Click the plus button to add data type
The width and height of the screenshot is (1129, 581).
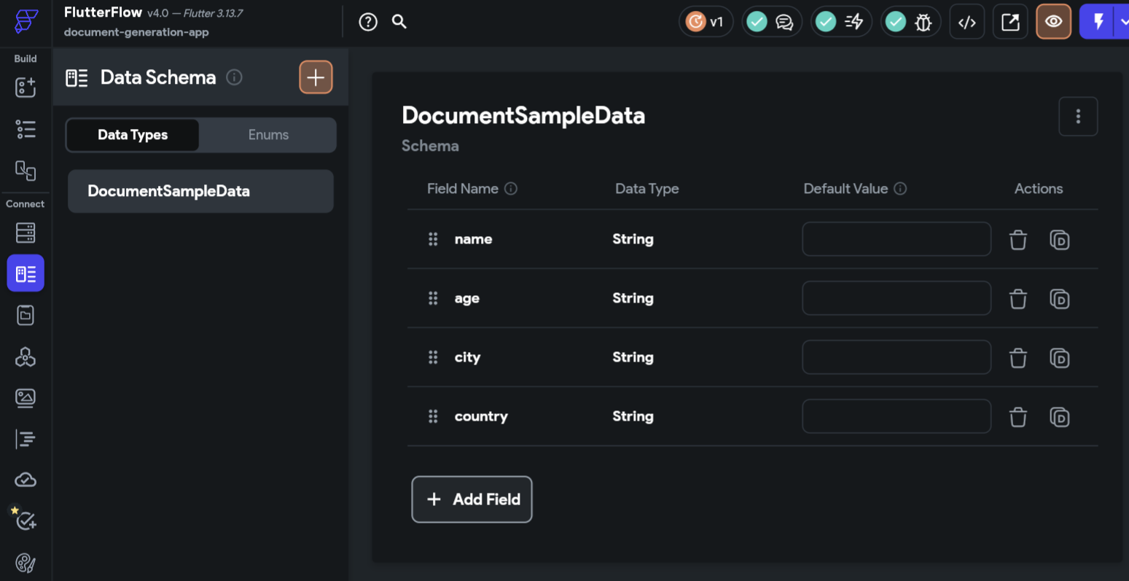click(316, 77)
